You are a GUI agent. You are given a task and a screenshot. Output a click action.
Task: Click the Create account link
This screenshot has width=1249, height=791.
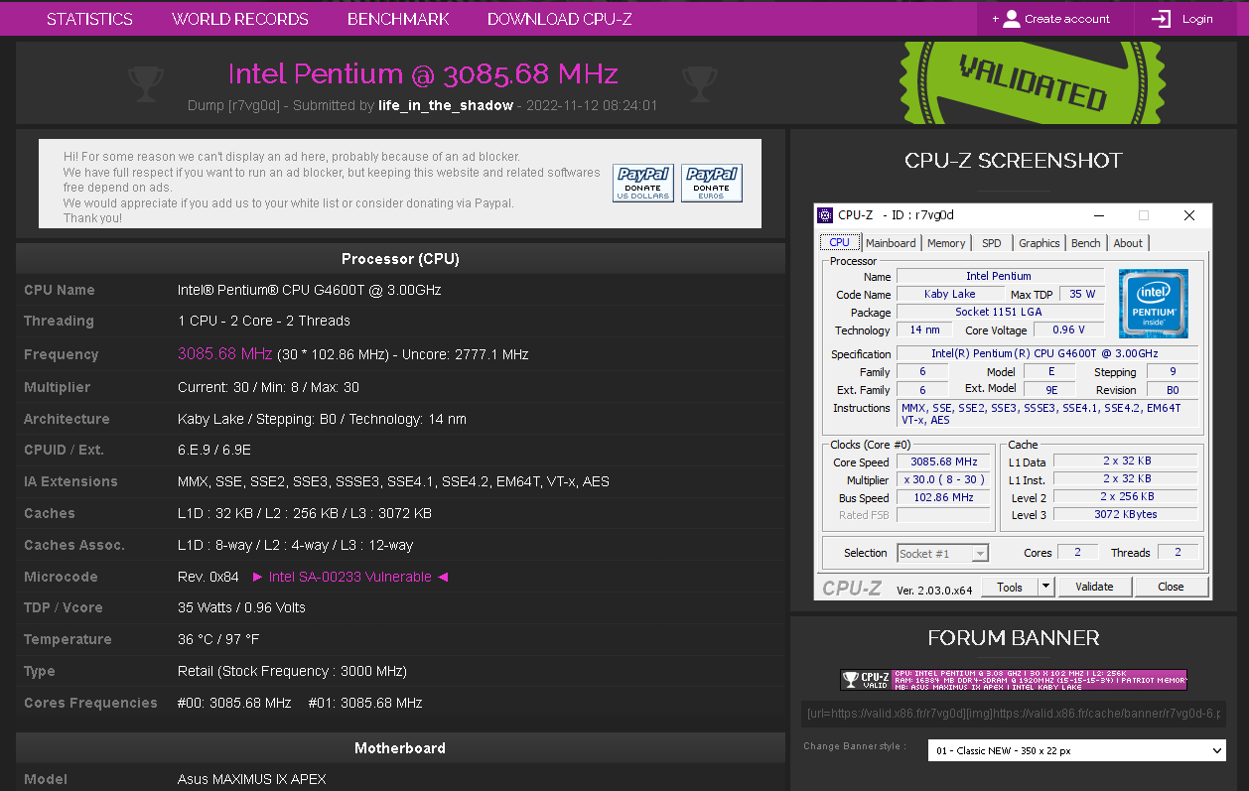(x=1067, y=19)
